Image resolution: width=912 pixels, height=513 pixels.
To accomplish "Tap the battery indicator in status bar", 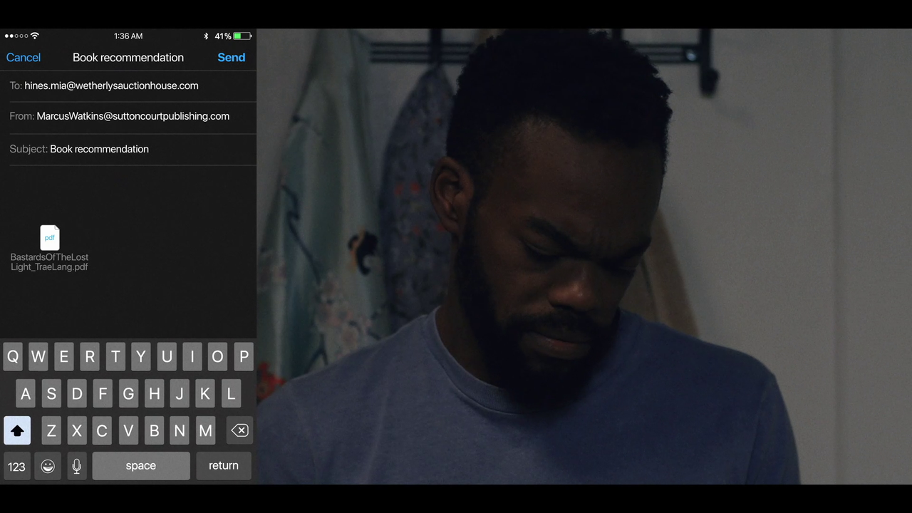I will [x=242, y=36].
